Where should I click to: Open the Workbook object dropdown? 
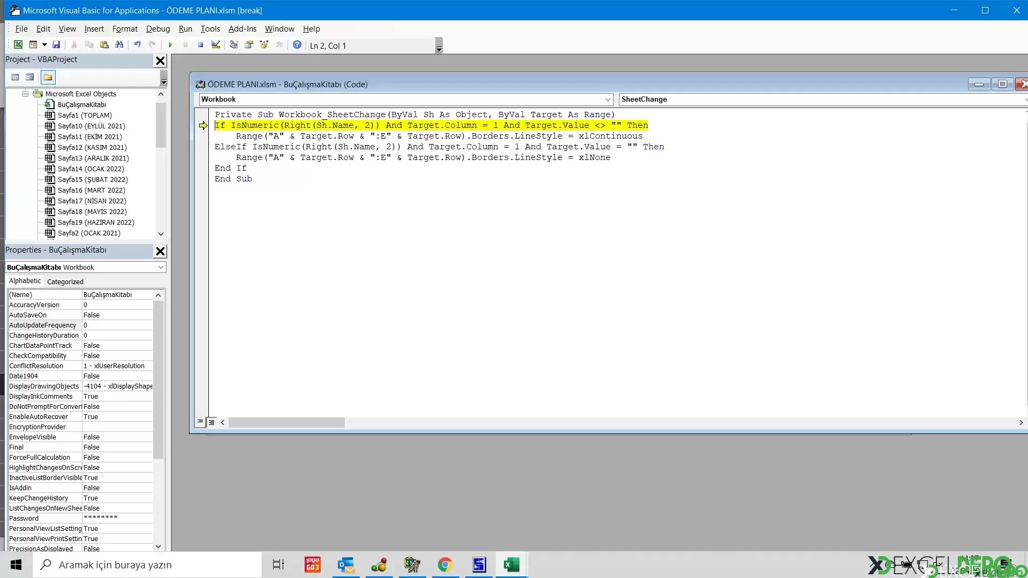[608, 100]
